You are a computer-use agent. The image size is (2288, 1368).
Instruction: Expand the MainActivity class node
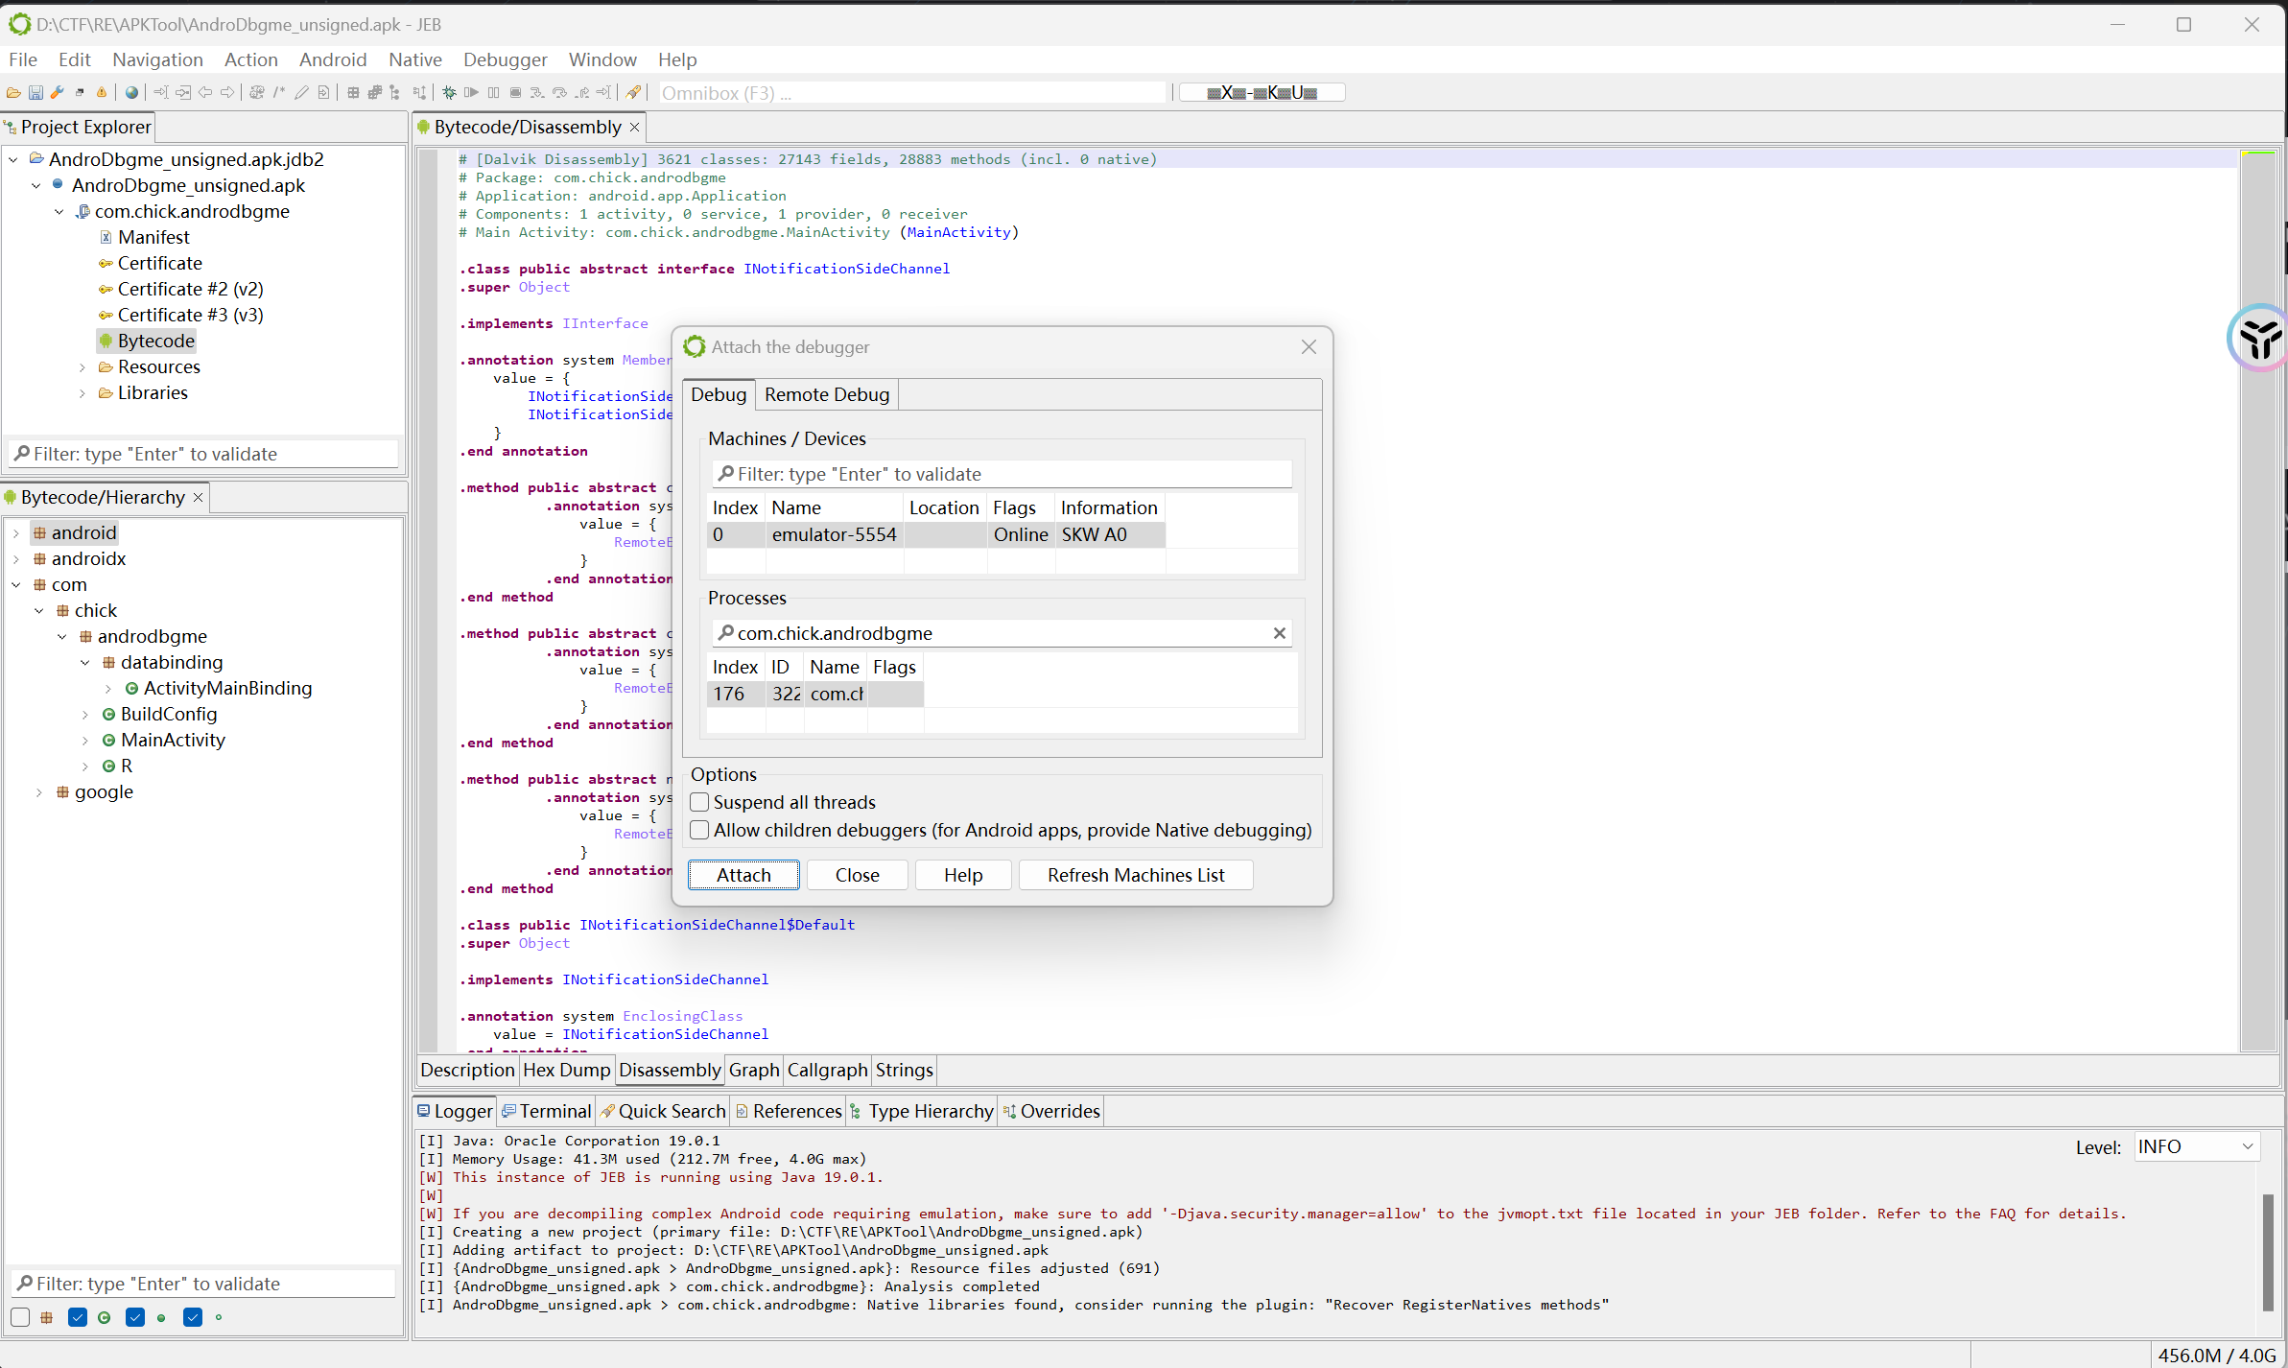[85, 741]
